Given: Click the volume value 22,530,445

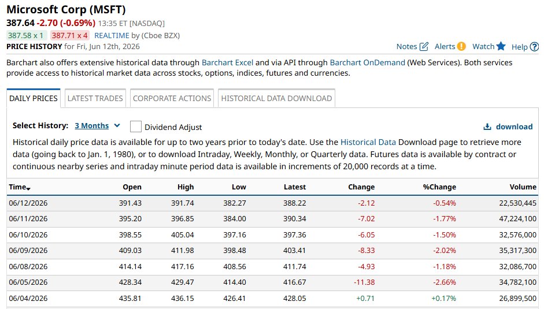Looking at the screenshot, I should 517,203.
